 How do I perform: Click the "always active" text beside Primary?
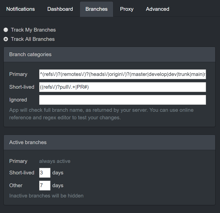click(55, 161)
